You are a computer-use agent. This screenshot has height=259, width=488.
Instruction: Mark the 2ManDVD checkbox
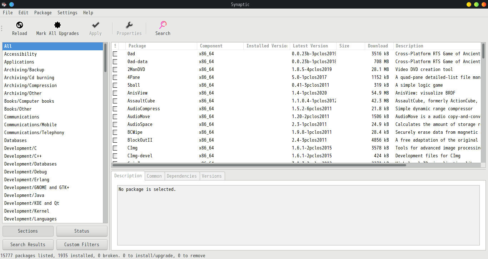(x=115, y=70)
